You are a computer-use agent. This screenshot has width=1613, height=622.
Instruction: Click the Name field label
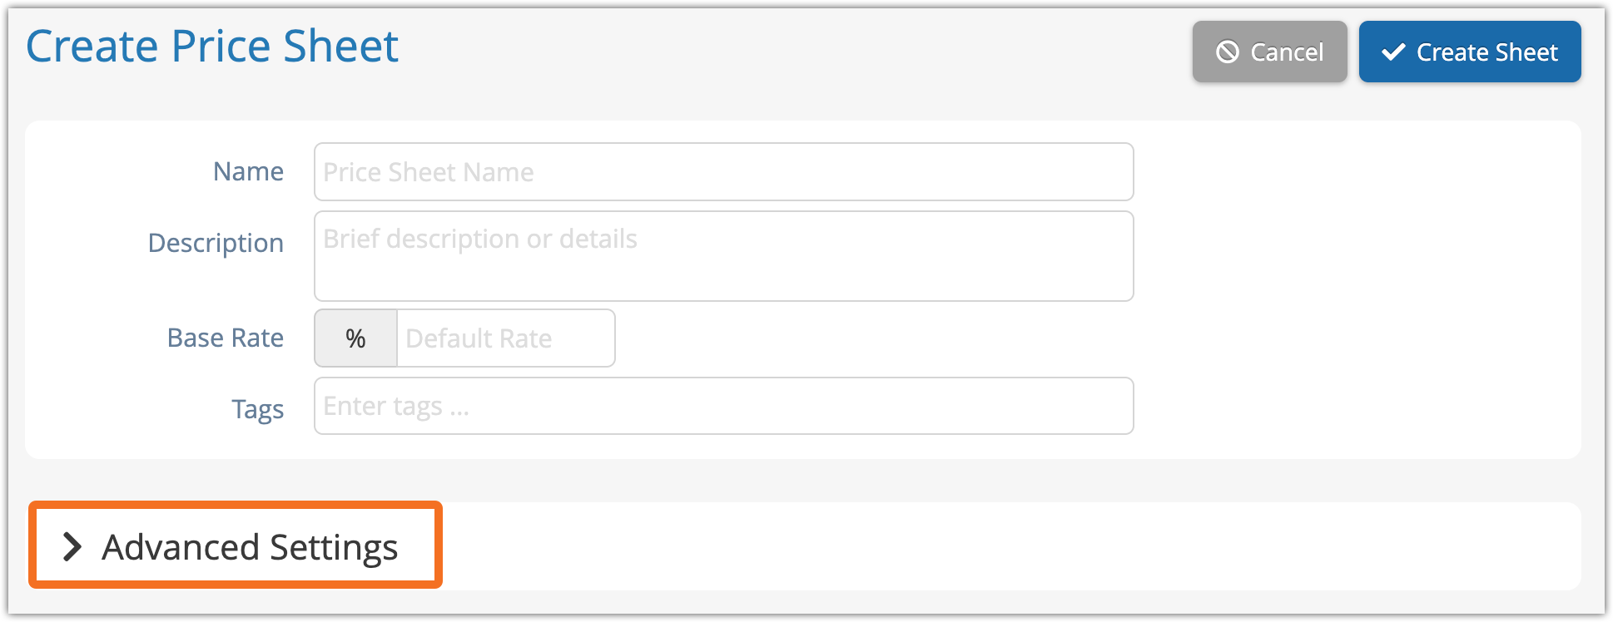(248, 171)
